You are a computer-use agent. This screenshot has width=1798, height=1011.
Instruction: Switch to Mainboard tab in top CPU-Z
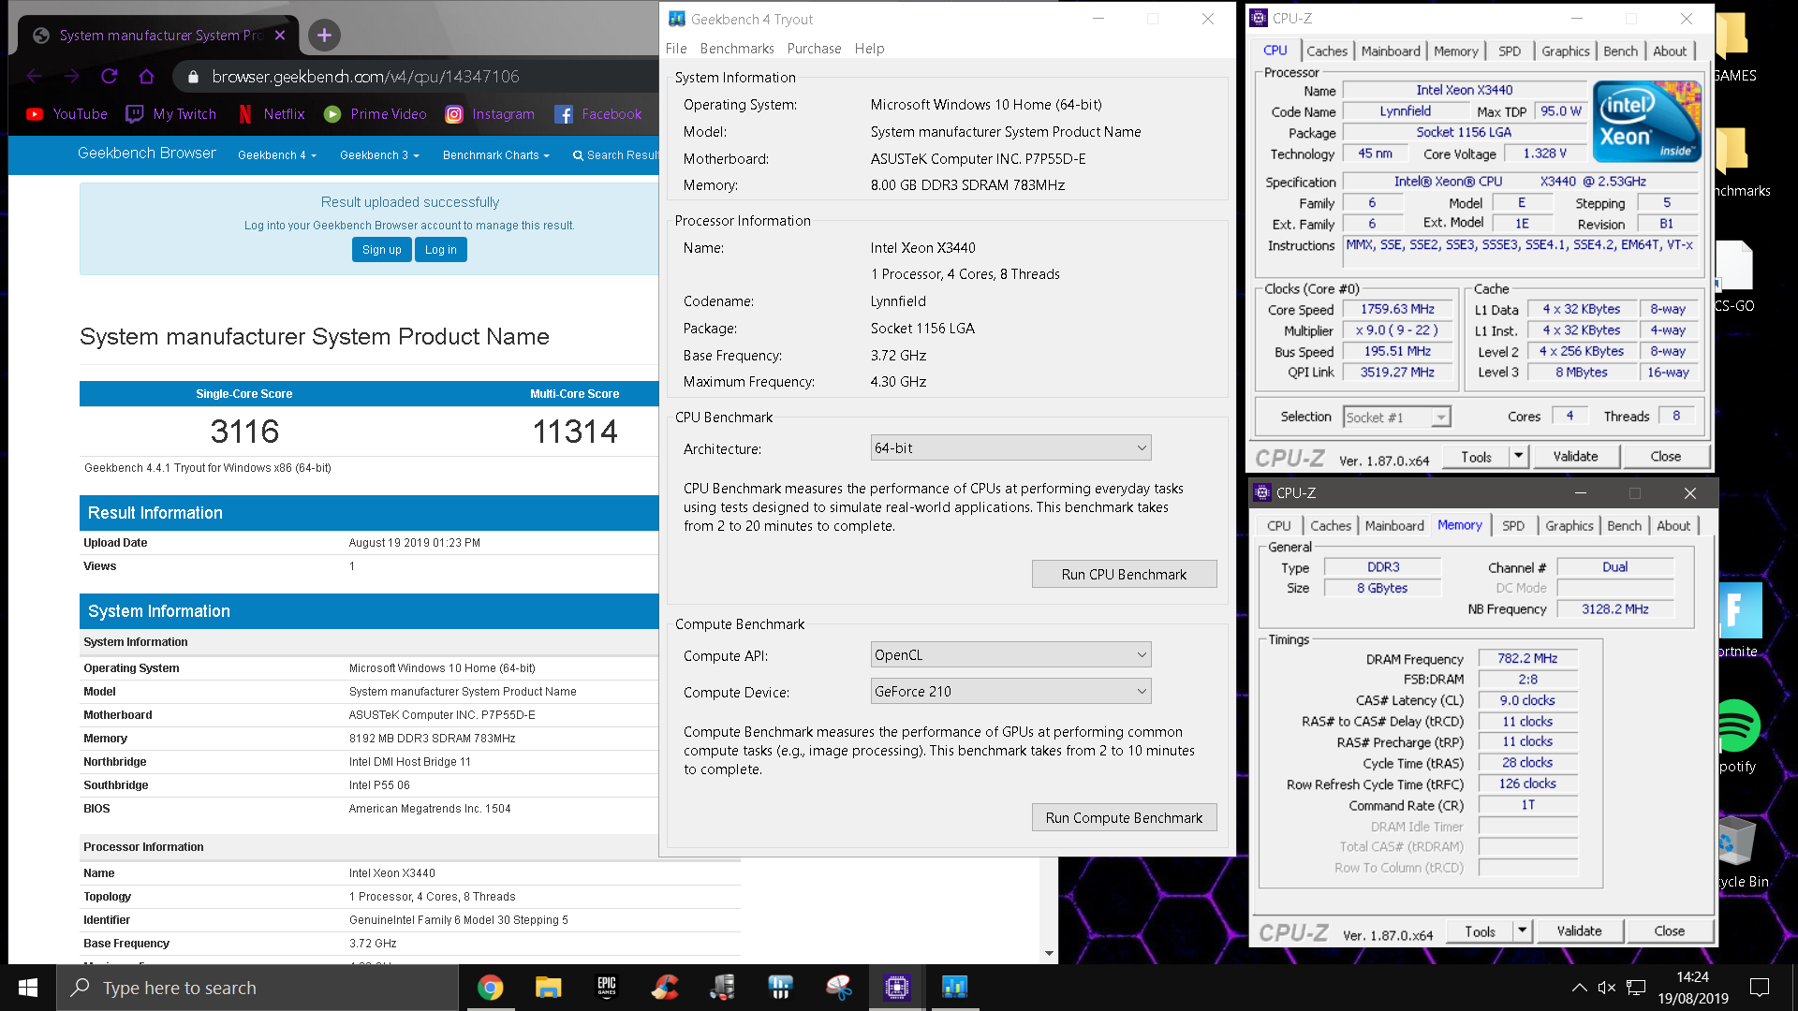1391,51
